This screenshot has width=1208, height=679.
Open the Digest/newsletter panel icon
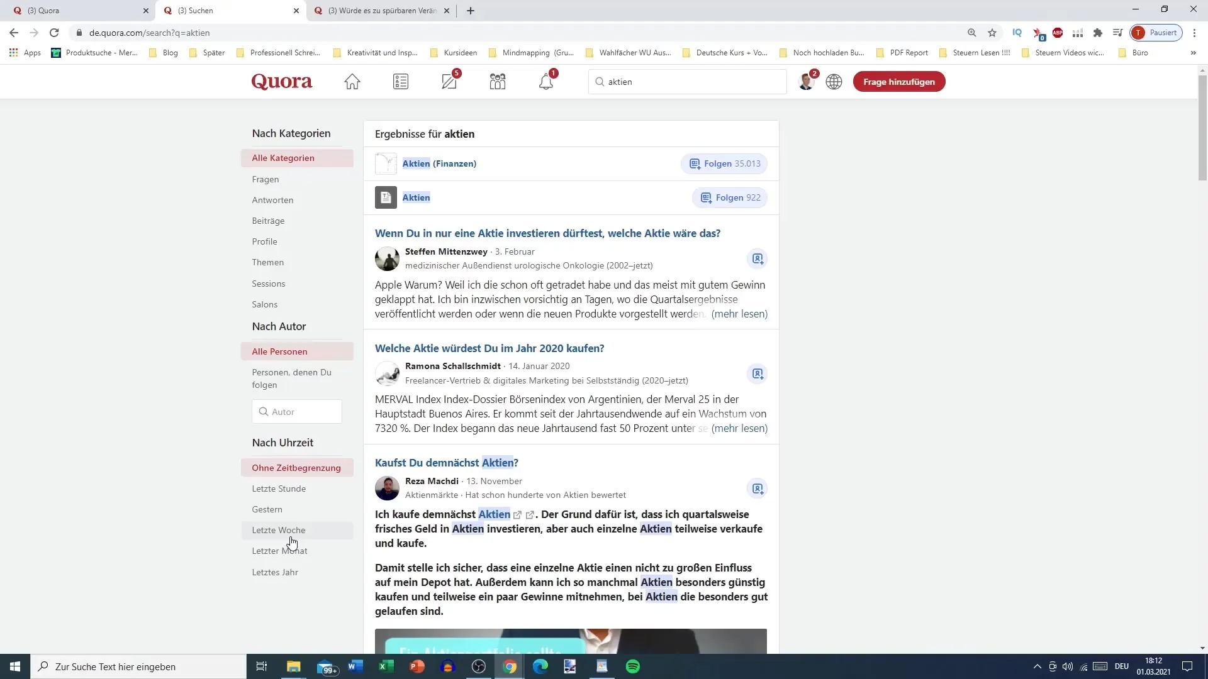401,81
